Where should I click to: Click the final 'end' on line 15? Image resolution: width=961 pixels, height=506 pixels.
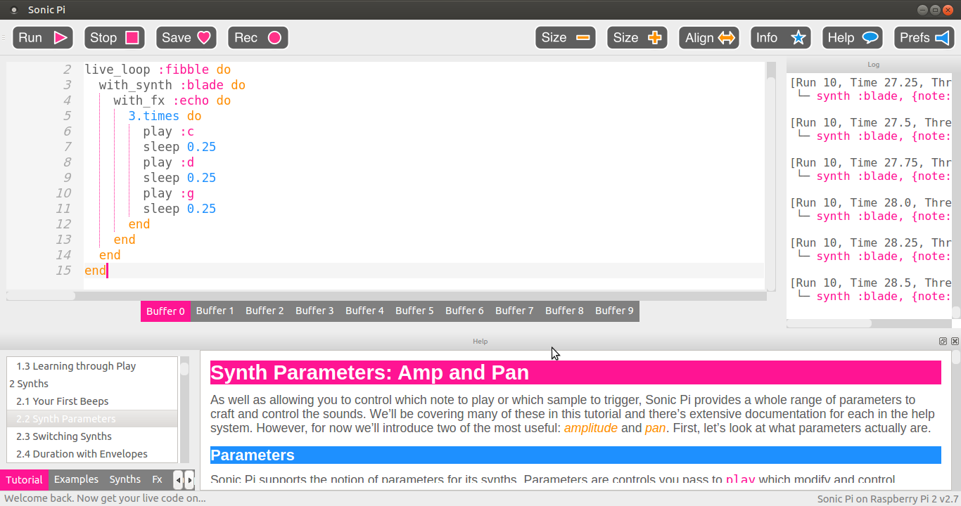(x=95, y=271)
